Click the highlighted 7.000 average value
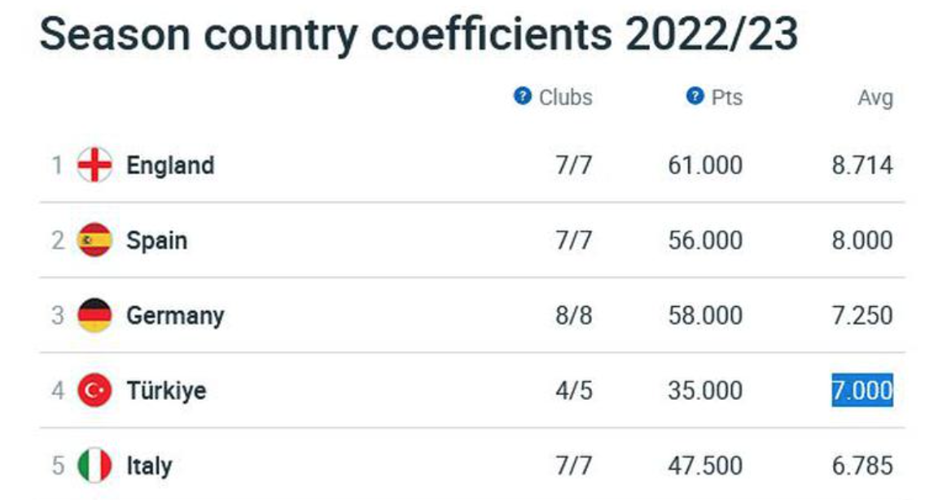Viewport: 925px width, 500px height. click(x=862, y=390)
